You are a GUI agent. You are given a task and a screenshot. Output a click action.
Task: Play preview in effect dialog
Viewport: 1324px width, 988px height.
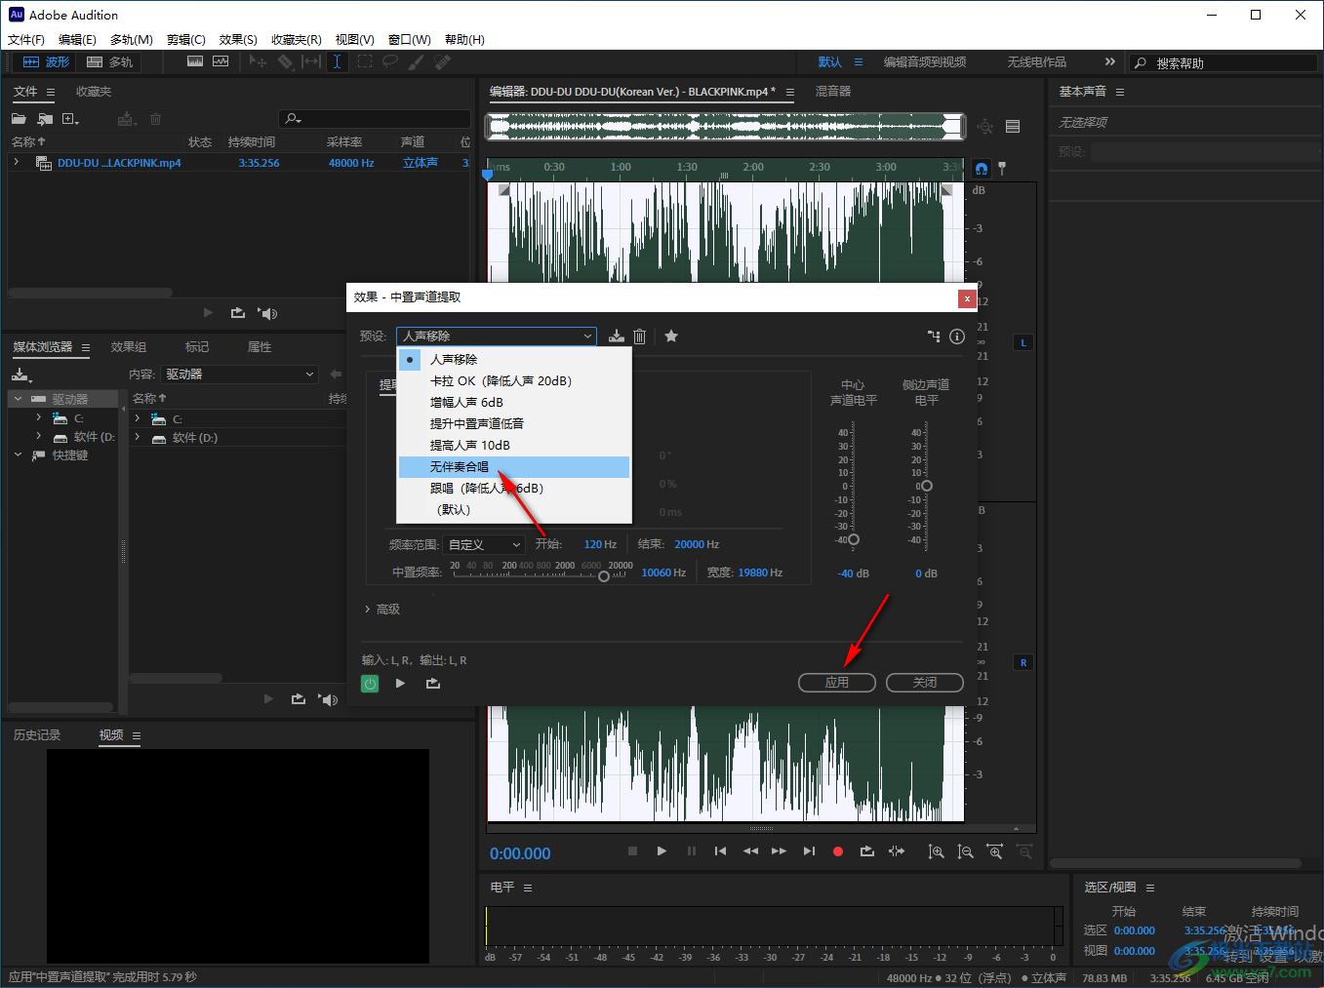click(x=400, y=684)
